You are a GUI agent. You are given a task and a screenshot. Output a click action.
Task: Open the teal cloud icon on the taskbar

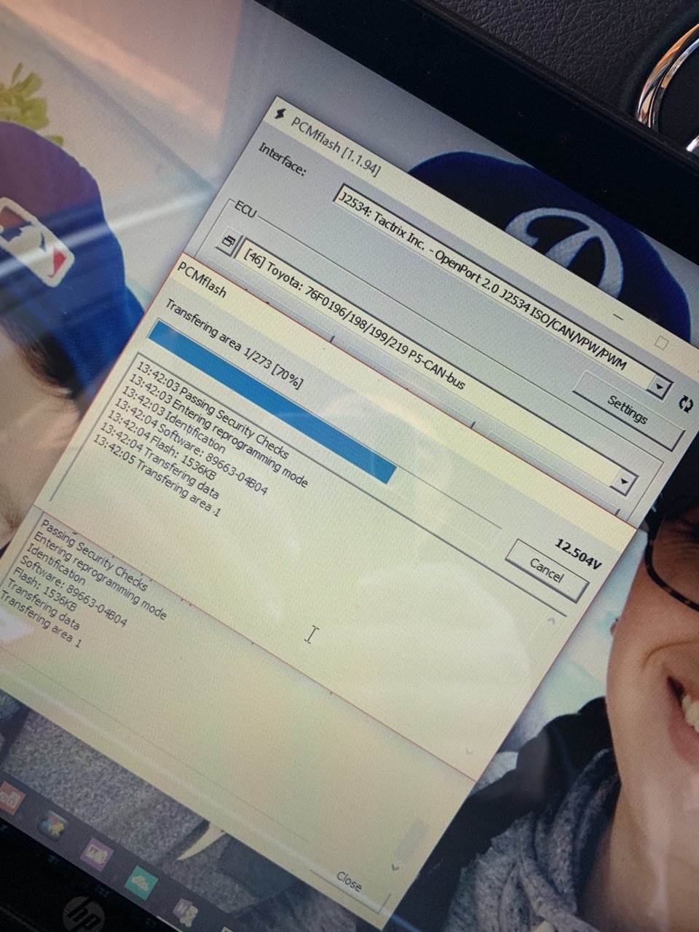[x=141, y=881]
